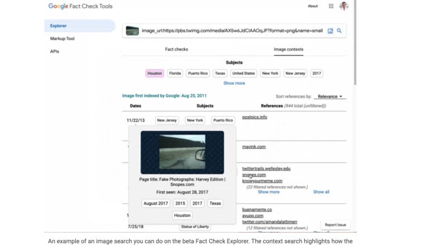424x247 pixels.
Task: Toggle the Houston subject filter chip
Action: (155, 73)
